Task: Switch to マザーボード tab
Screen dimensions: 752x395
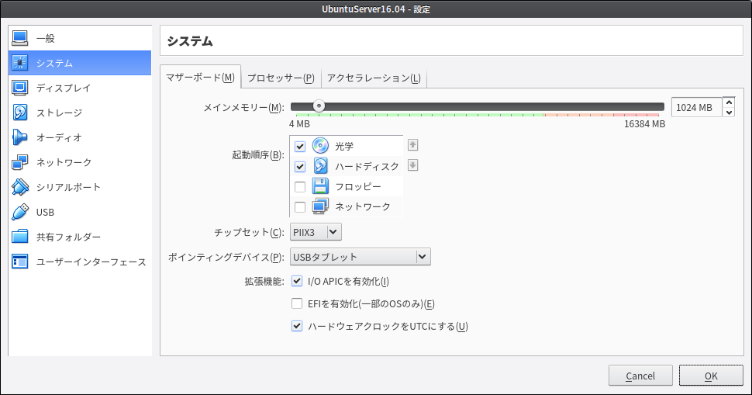Action: click(201, 78)
